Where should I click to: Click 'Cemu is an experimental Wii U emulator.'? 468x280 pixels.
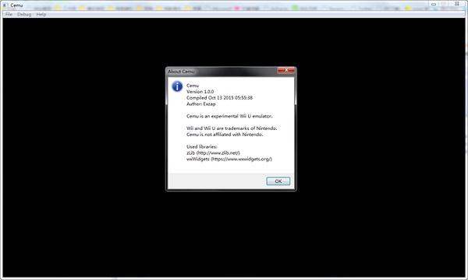click(229, 116)
